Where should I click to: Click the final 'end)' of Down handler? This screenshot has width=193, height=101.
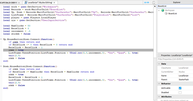click(6, 88)
